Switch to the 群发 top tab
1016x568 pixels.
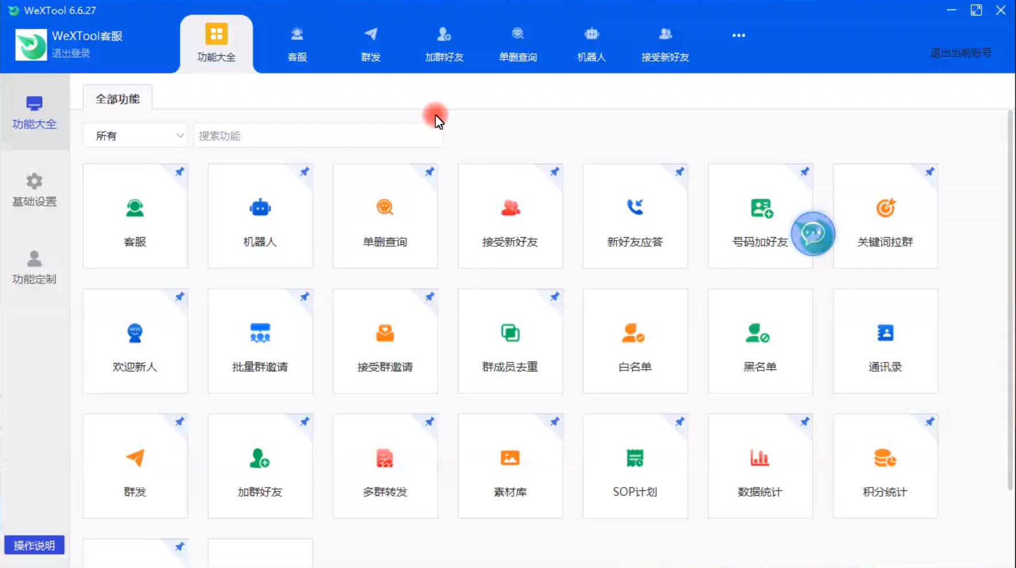(371, 44)
